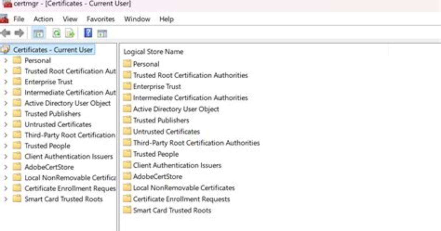Open the Help menu

coord(167,19)
